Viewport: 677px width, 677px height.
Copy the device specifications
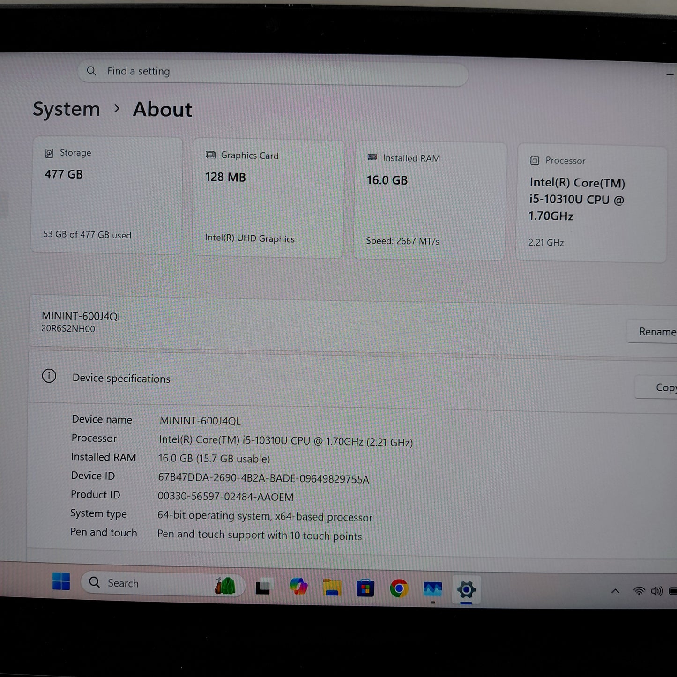[x=665, y=387]
